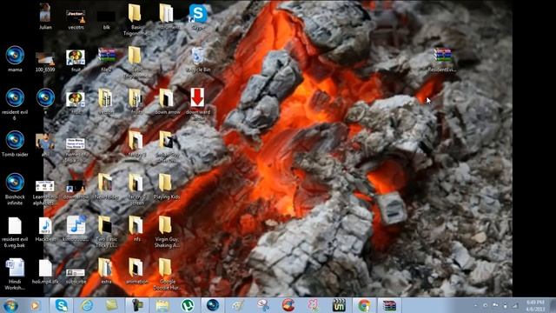The width and height of the screenshot is (556, 313).
Task: Open the taskbar clock and date
Action: coord(535,305)
